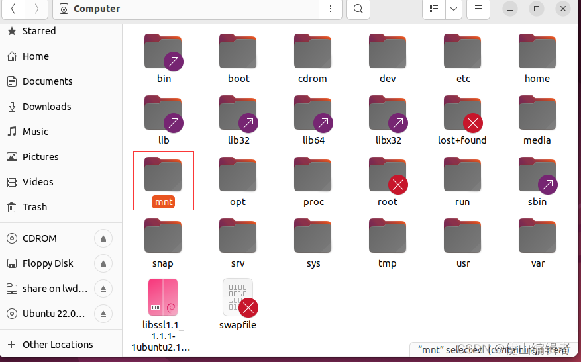
Task: Select the libssl1.1 deb package file
Action: [x=163, y=297]
